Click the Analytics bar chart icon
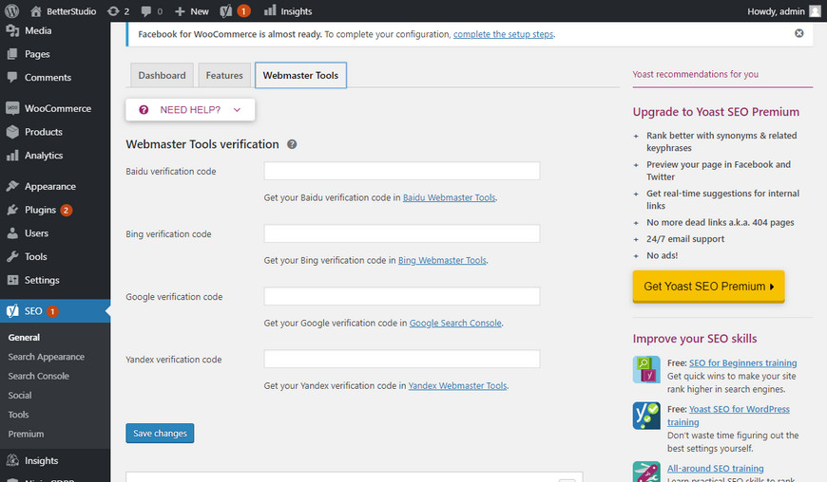This screenshot has width=827, height=482. 12,156
